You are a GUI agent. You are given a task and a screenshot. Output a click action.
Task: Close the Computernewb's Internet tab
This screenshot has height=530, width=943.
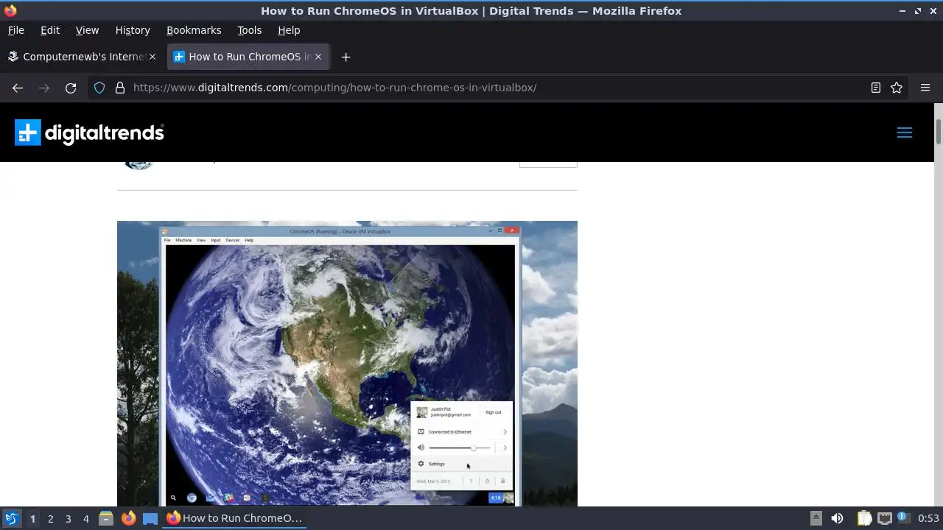[153, 57]
